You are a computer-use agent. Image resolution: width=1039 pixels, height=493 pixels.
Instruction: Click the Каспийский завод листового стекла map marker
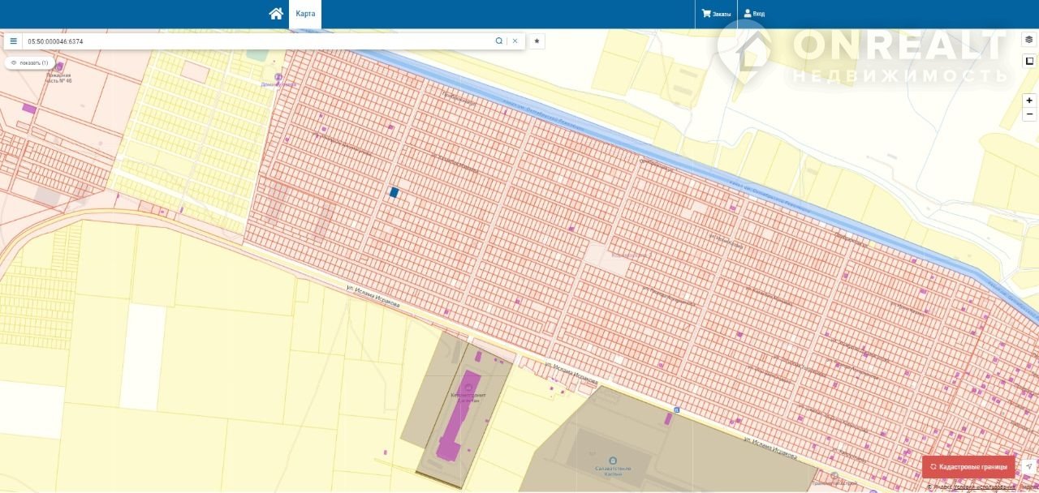click(x=613, y=460)
